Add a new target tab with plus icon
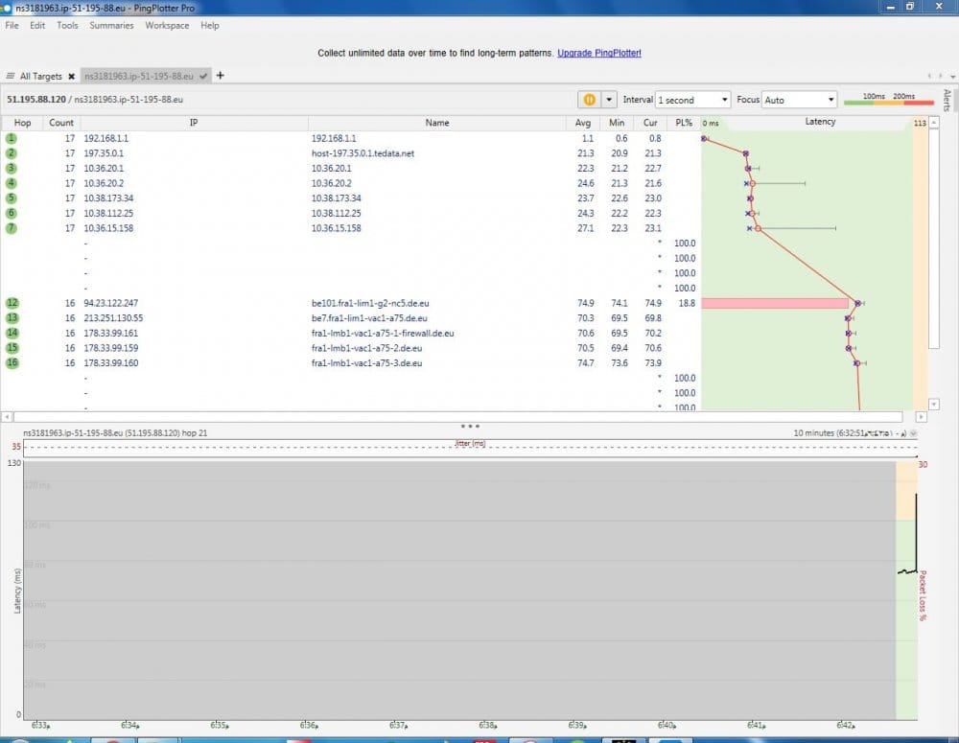959x743 pixels. point(220,75)
